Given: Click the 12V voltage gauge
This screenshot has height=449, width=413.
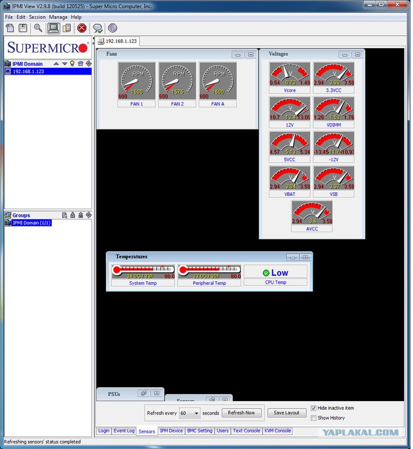Looking at the screenshot, I should (x=289, y=108).
